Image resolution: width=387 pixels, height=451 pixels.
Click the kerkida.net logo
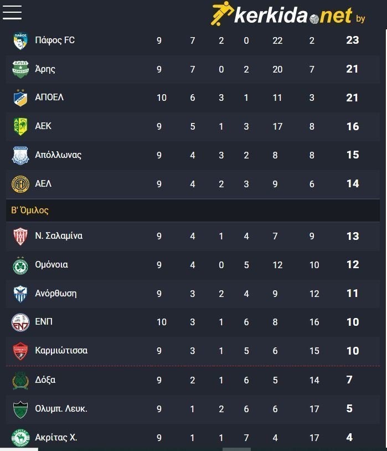pyautogui.click(x=288, y=13)
